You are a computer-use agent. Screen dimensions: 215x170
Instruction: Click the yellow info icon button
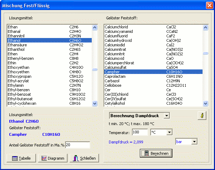(202, 116)
